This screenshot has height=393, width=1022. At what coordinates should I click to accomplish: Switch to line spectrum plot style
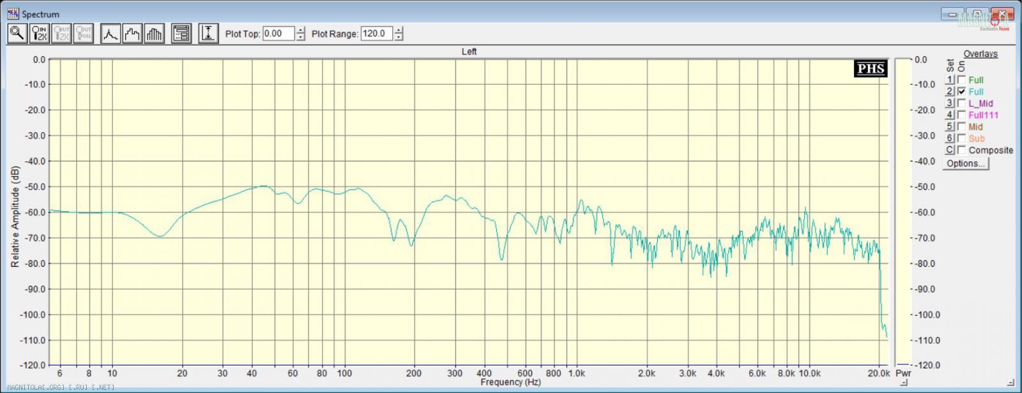(111, 33)
